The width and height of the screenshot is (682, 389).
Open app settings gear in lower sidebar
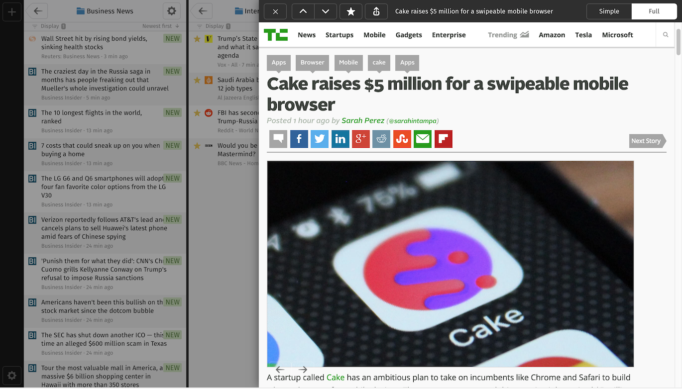12,376
